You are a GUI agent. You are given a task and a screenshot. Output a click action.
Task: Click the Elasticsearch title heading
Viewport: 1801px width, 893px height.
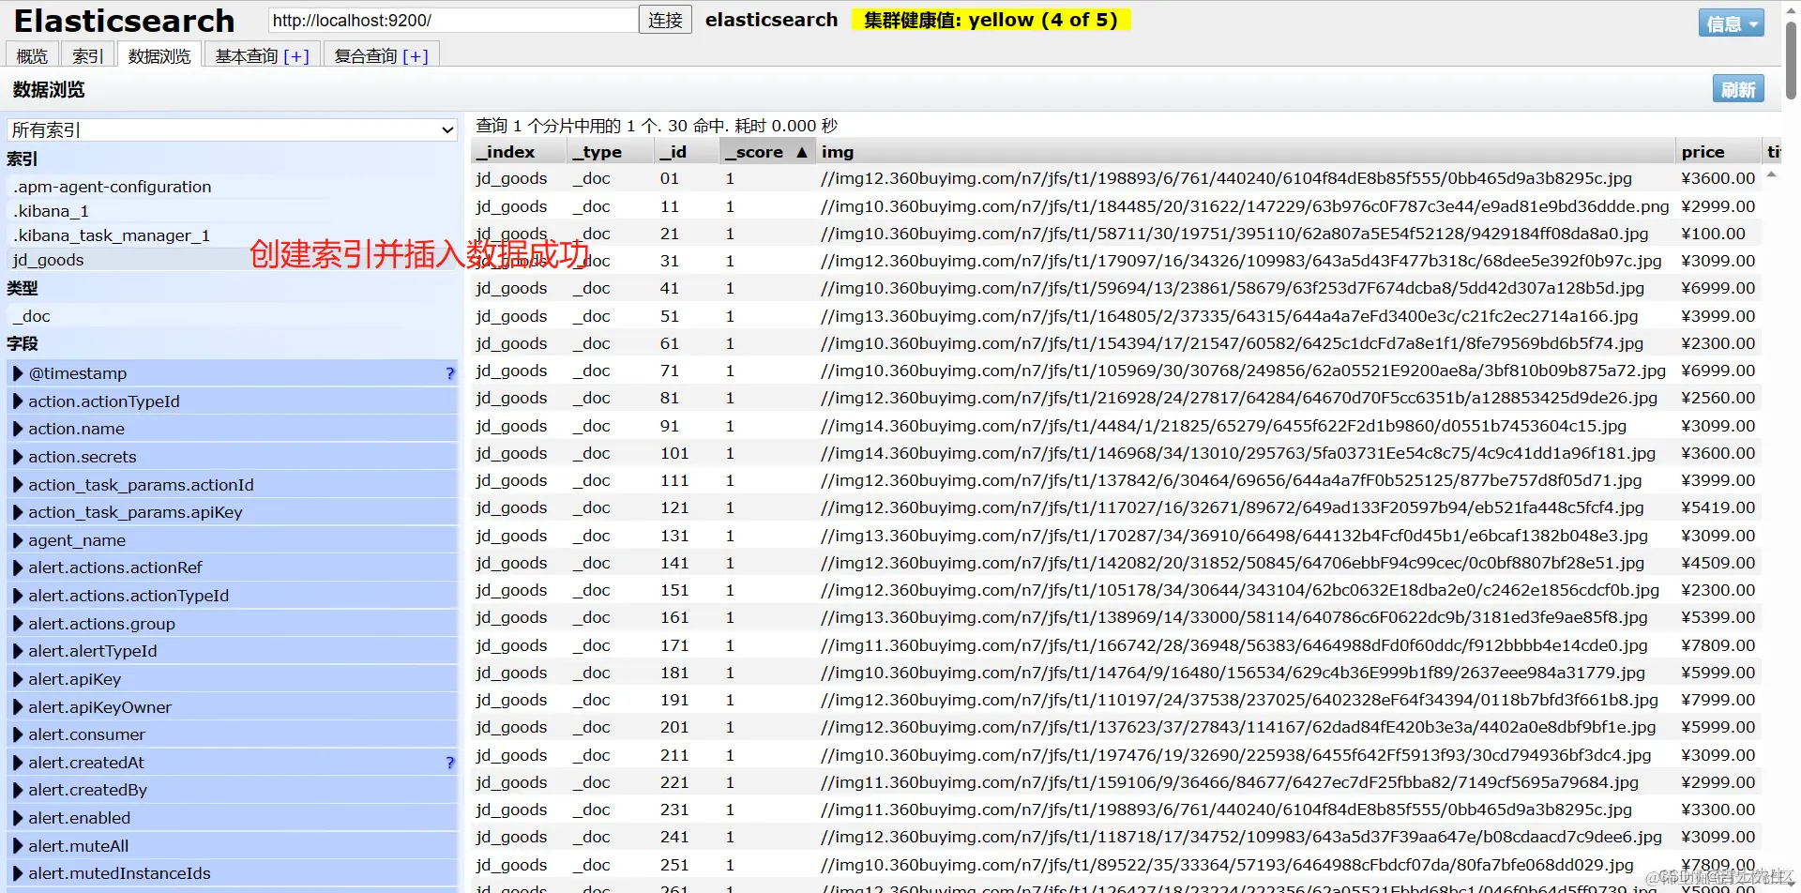tap(125, 21)
